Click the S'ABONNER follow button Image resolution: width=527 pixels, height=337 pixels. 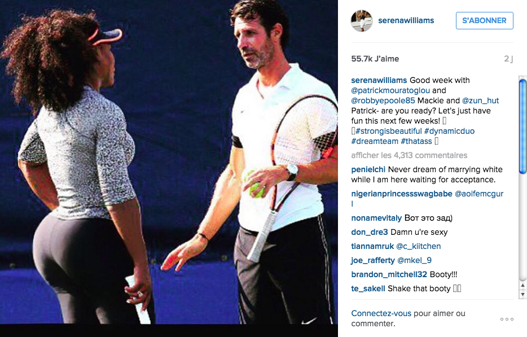tap(484, 20)
